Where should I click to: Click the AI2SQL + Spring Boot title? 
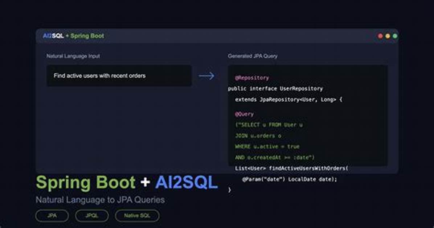(x=73, y=36)
